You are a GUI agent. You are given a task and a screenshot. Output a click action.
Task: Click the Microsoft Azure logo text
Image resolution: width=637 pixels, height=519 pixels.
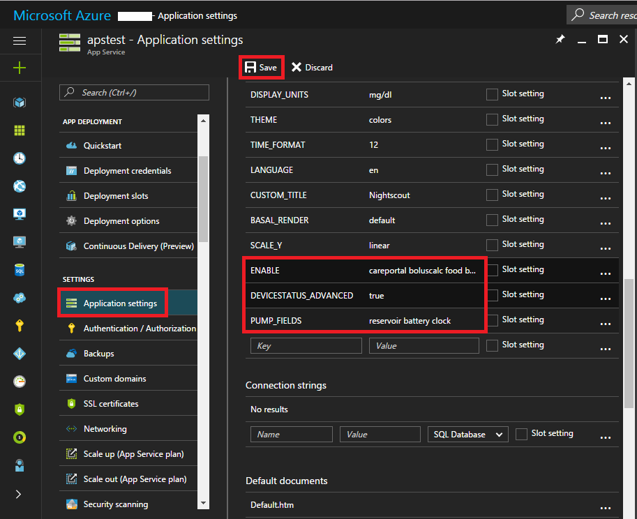pyautogui.click(x=62, y=15)
